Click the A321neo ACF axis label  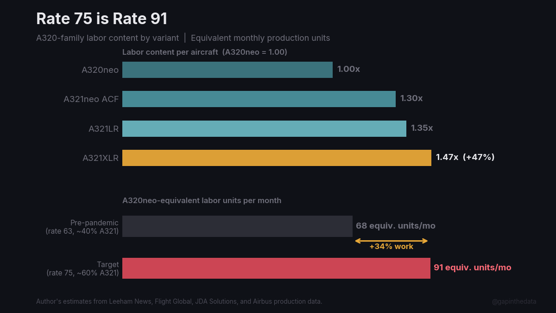(91, 99)
